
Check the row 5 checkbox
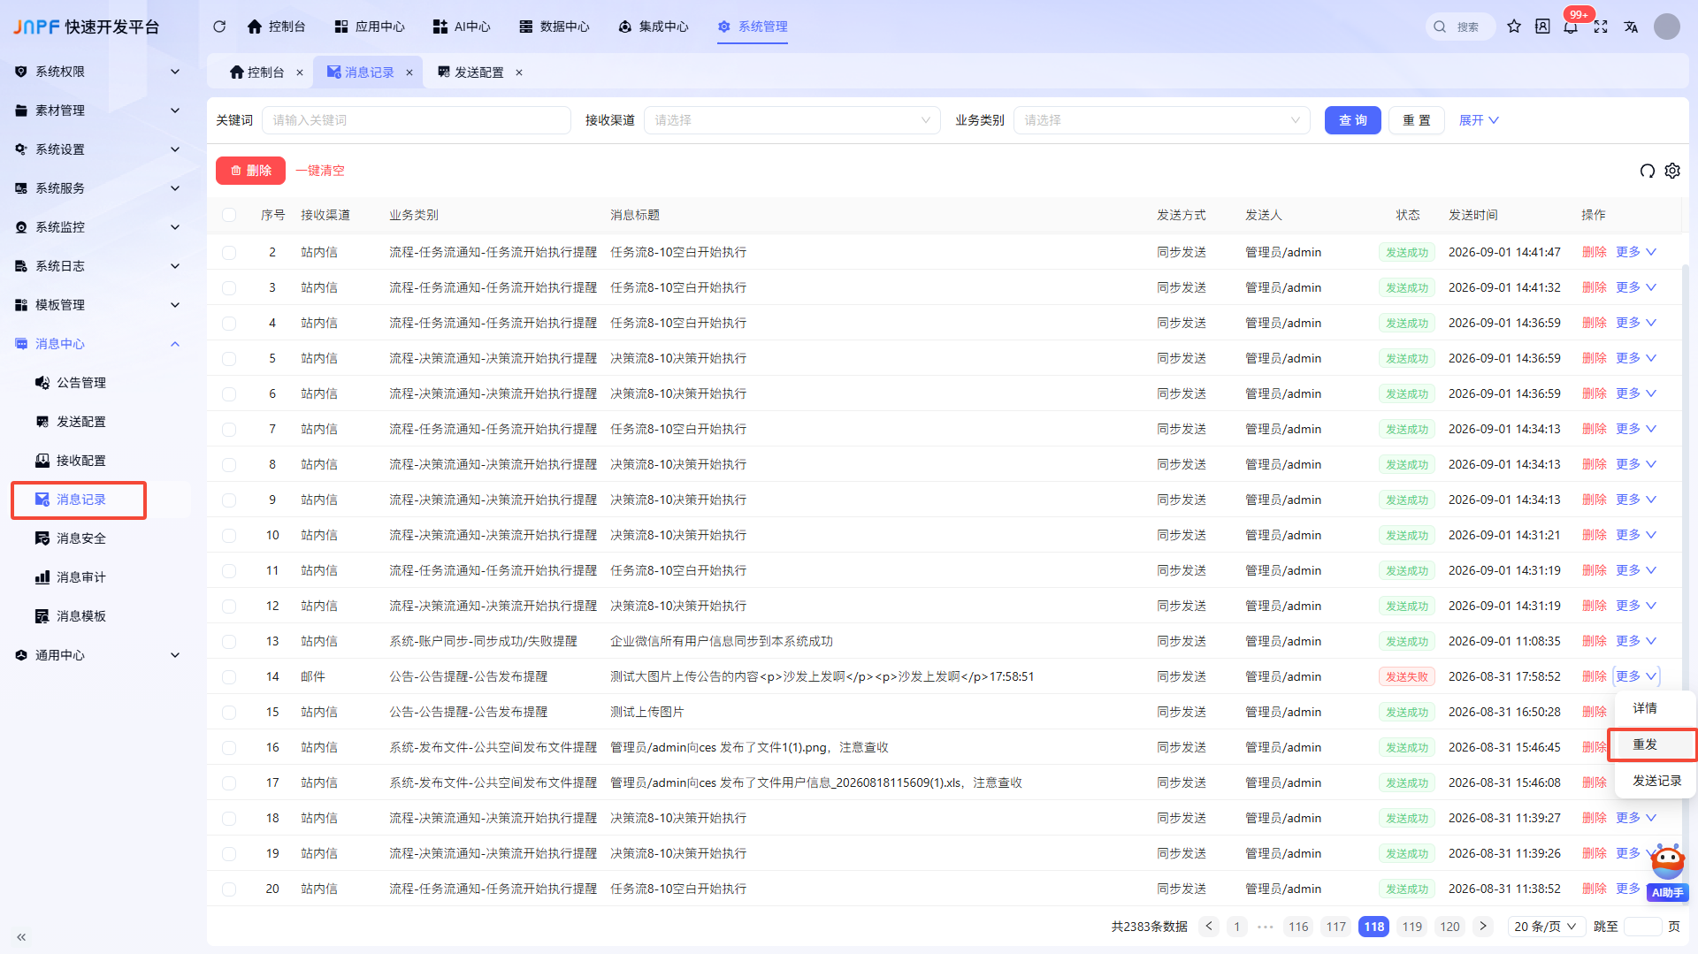tap(229, 358)
